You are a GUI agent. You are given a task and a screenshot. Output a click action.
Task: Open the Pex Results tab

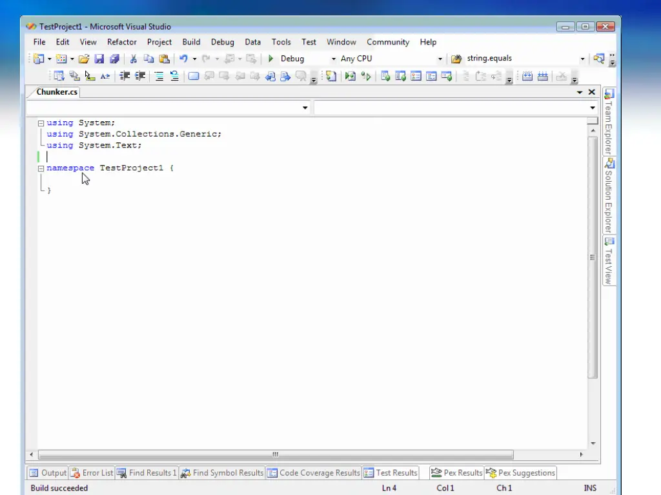456,472
